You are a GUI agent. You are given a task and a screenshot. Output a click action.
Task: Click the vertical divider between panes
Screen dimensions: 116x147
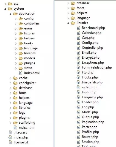point(54,73)
